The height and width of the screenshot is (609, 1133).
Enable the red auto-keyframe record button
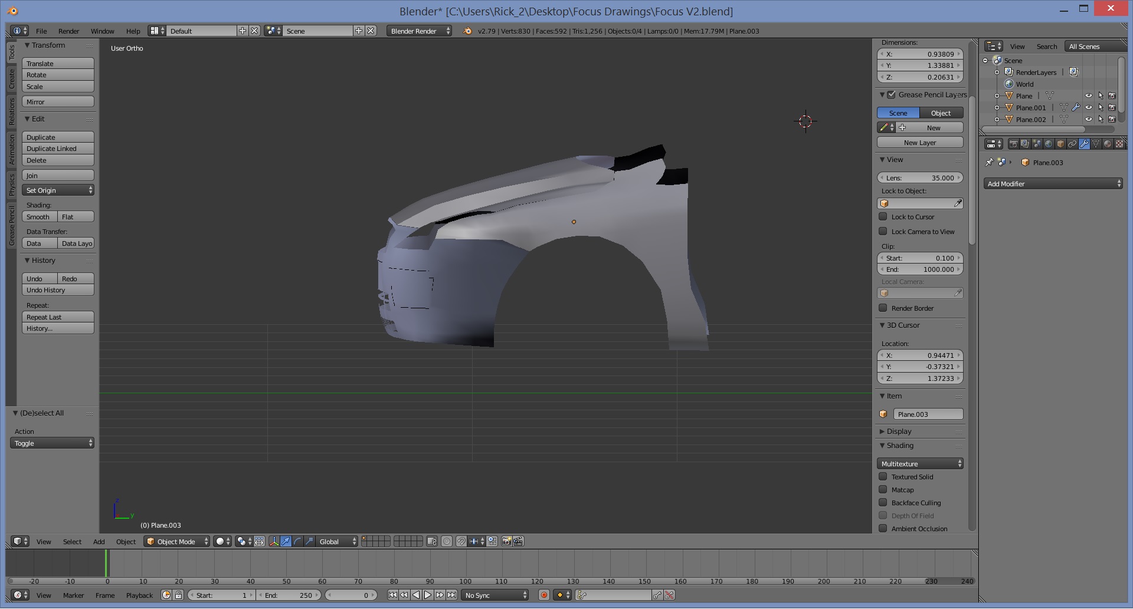[544, 595]
